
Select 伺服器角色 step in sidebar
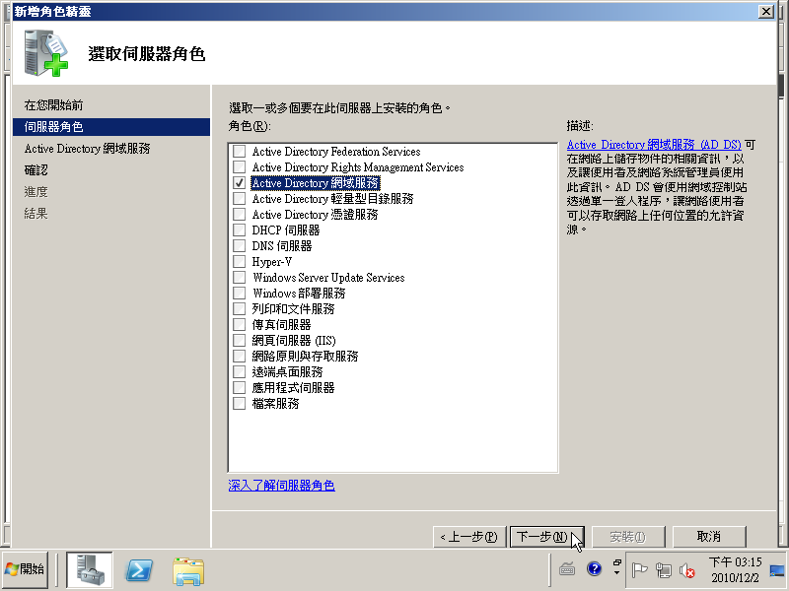tap(111, 127)
